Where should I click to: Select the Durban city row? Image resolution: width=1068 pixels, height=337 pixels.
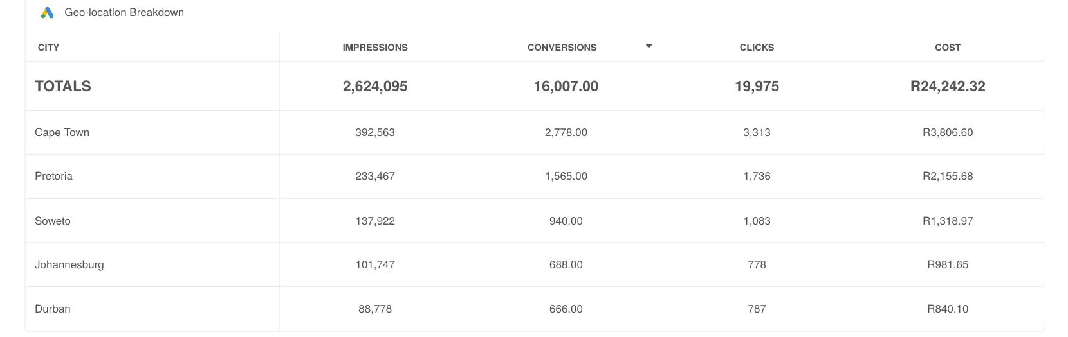pos(534,309)
